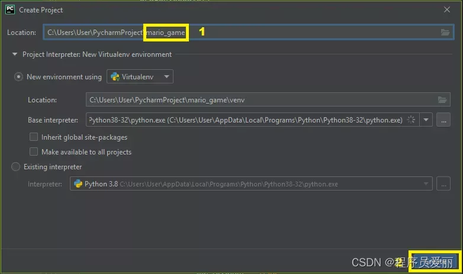The height and width of the screenshot is (274, 463).
Task: Close the Create Project dialog
Action: point(447,9)
